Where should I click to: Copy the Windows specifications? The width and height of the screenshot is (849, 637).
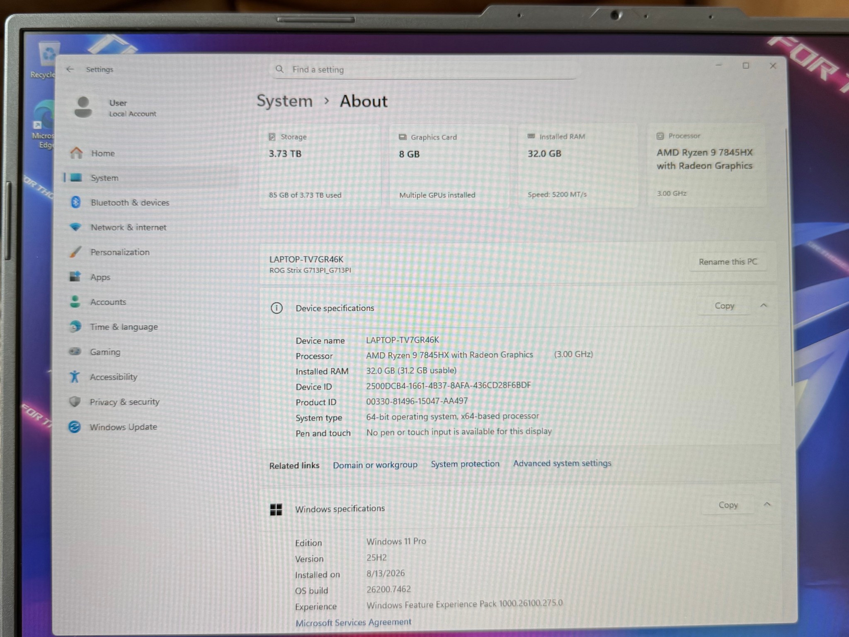coord(728,505)
